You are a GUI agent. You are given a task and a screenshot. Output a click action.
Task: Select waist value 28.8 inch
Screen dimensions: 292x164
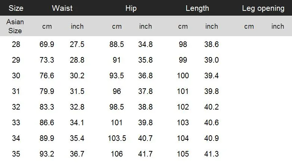(x=77, y=60)
